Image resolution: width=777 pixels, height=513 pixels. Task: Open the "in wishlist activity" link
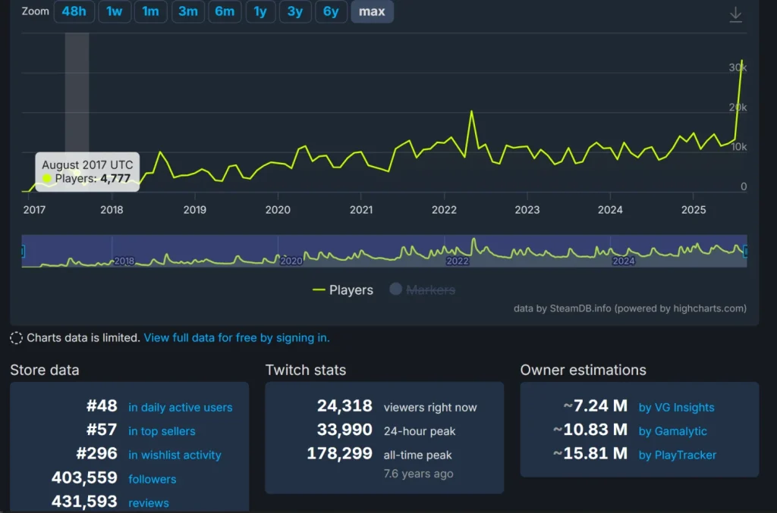[175, 455]
